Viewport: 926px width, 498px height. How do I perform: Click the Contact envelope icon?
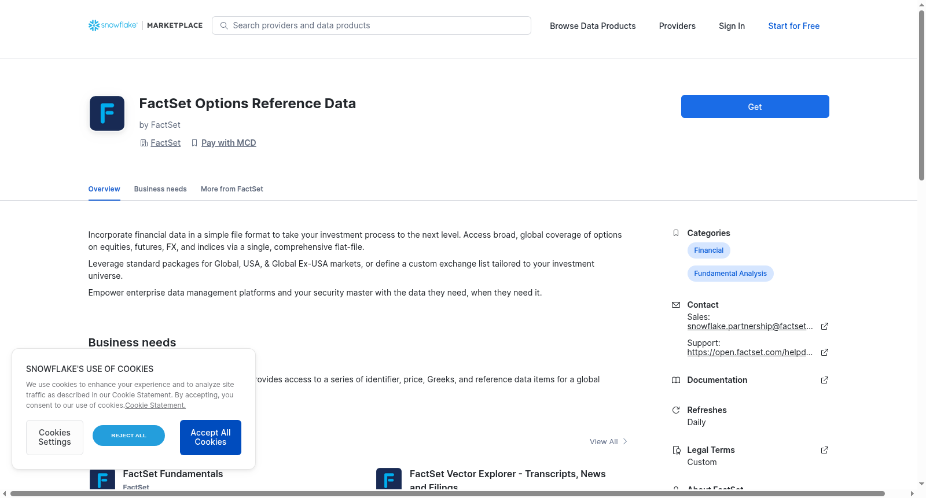[675, 305]
